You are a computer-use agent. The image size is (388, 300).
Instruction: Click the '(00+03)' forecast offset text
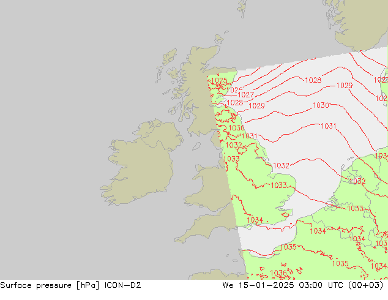pos(365,285)
